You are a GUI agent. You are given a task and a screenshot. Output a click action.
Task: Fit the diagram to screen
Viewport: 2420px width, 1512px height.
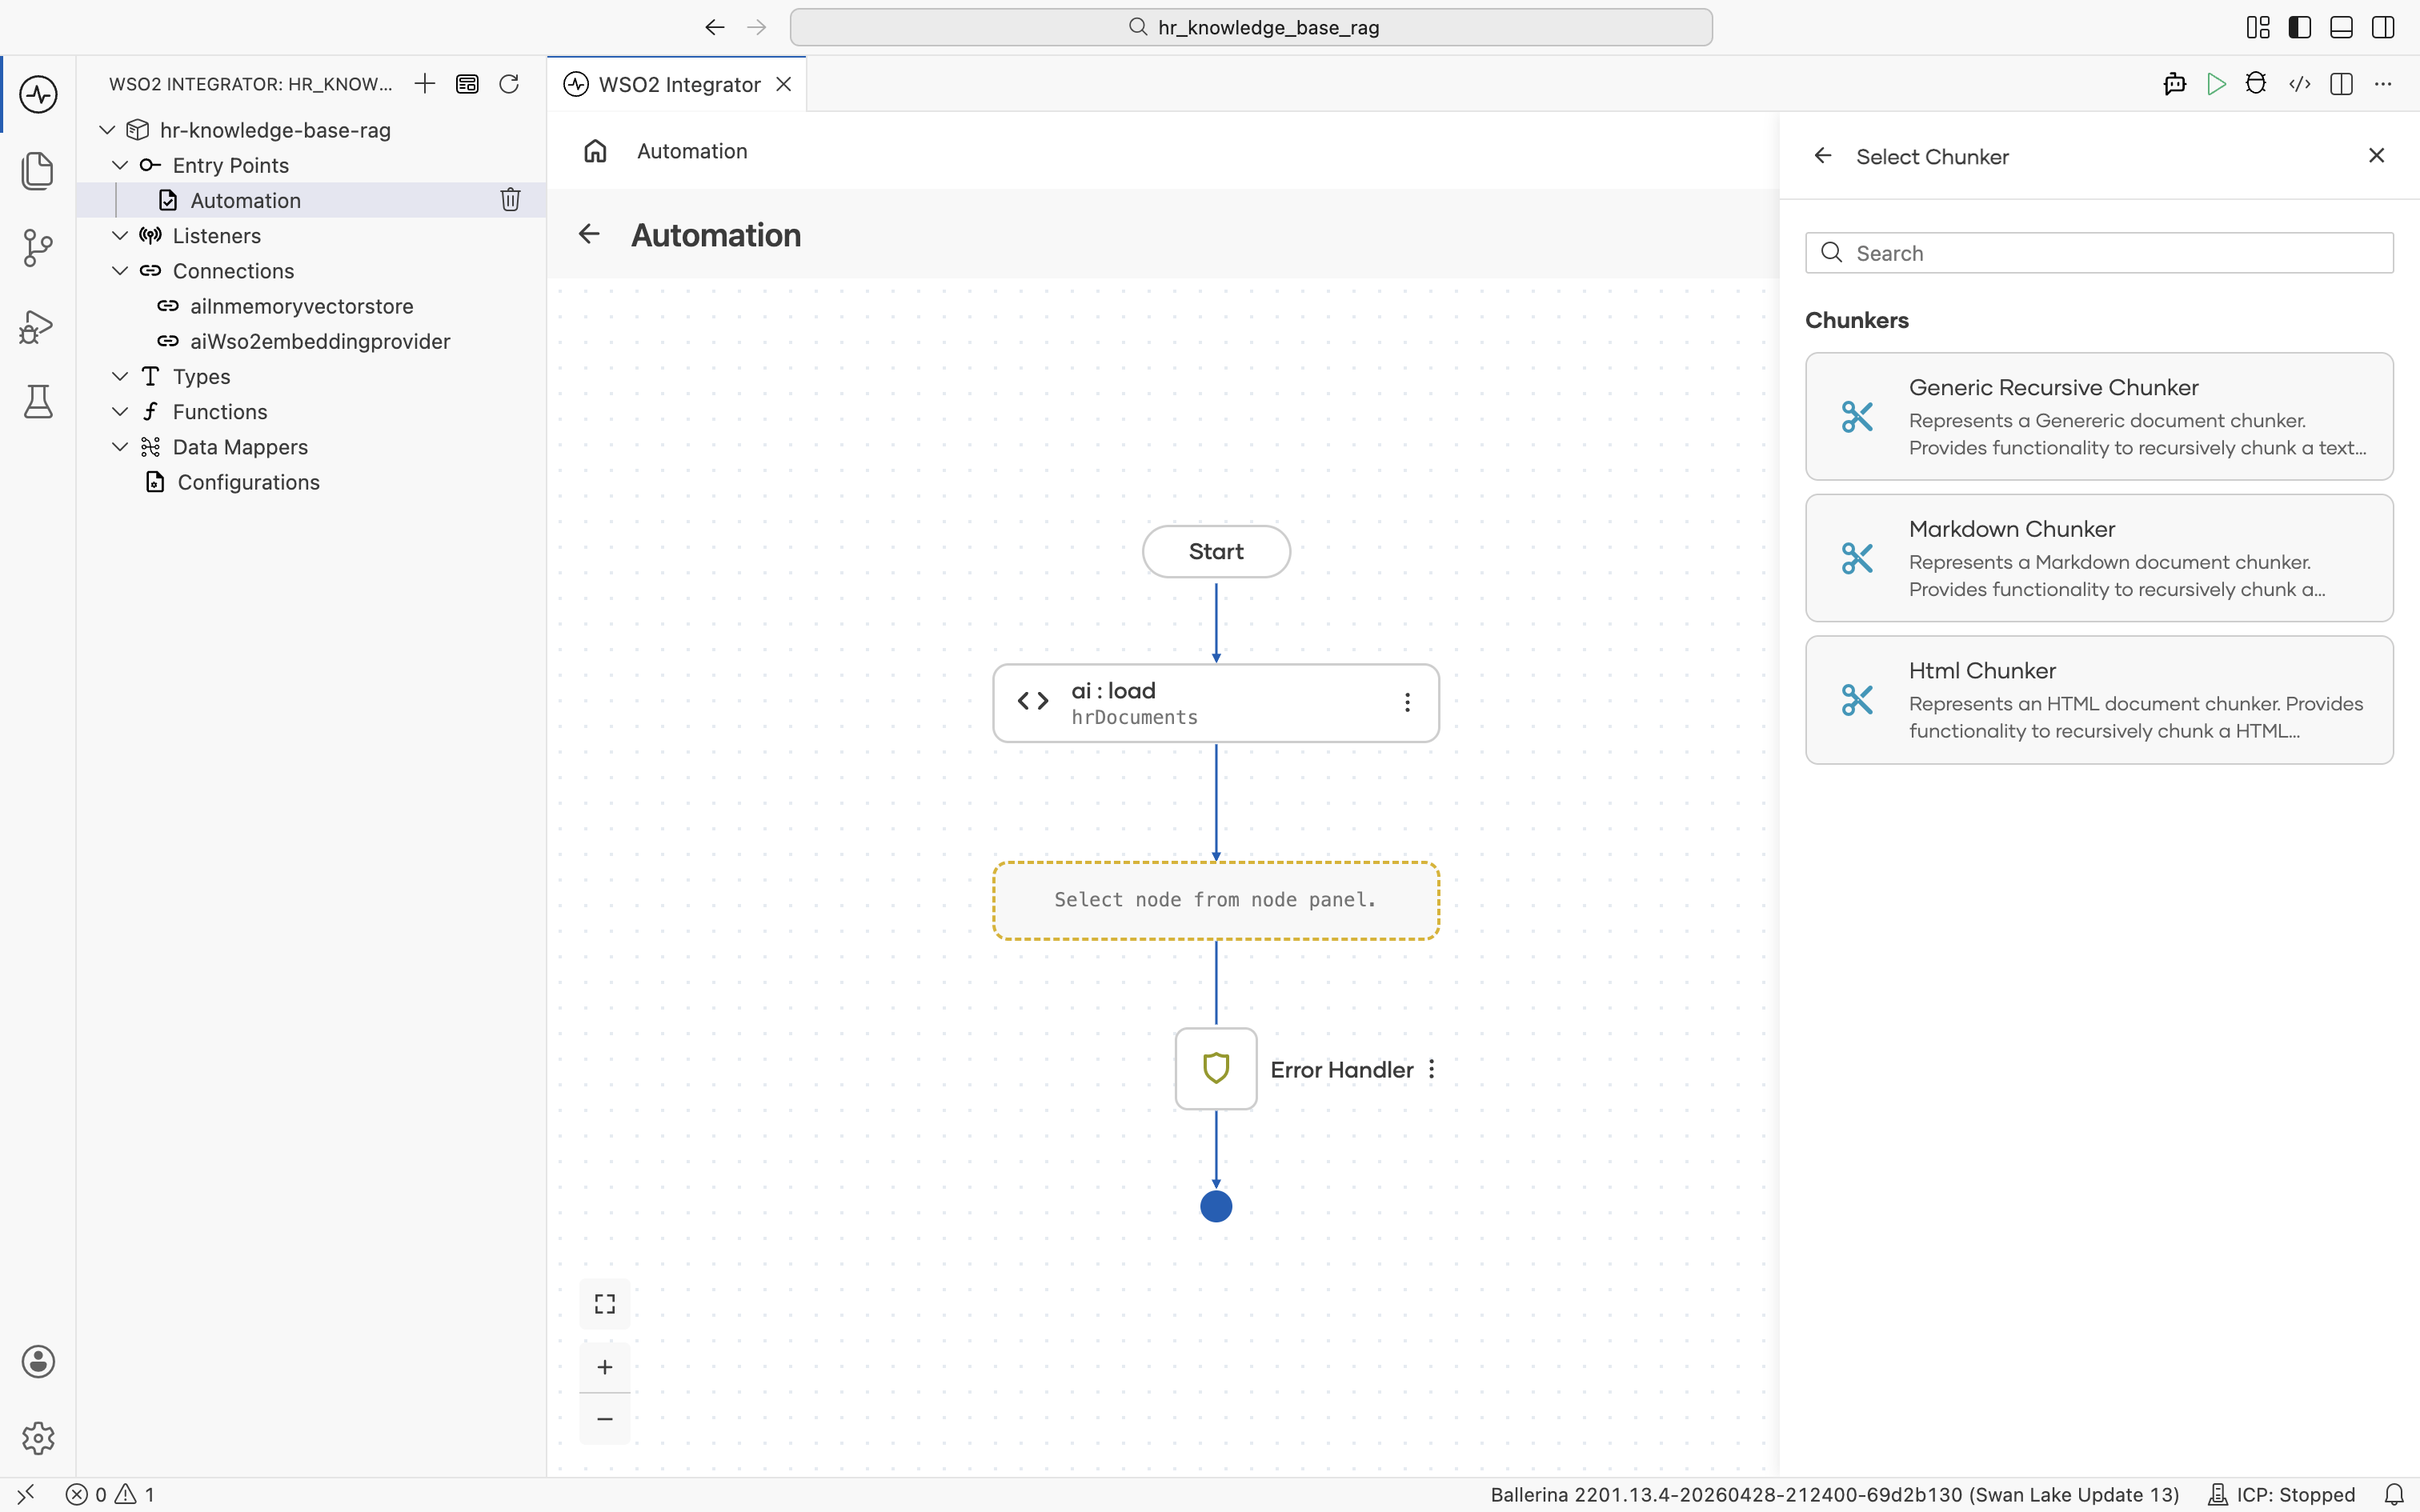point(605,1304)
